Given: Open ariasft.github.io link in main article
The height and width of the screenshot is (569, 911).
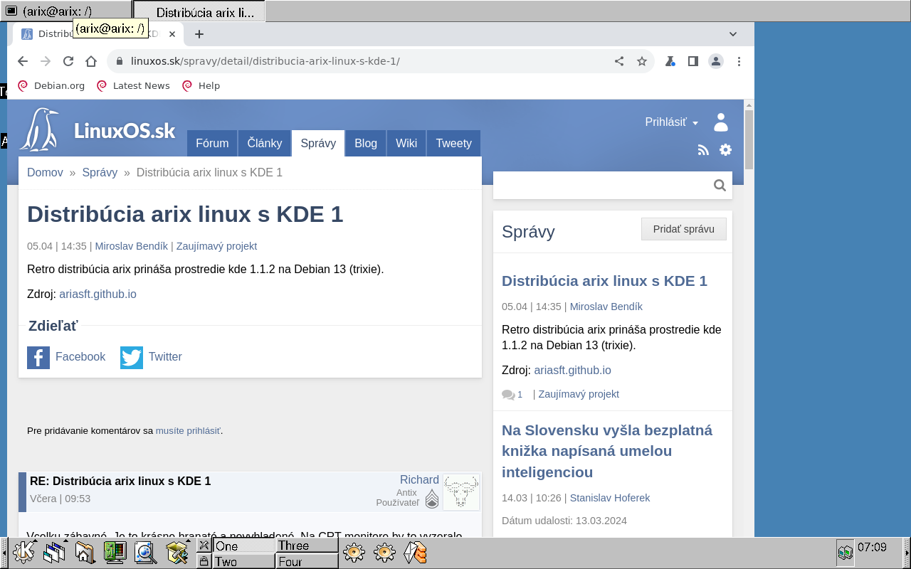Looking at the screenshot, I should coord(98,294).
